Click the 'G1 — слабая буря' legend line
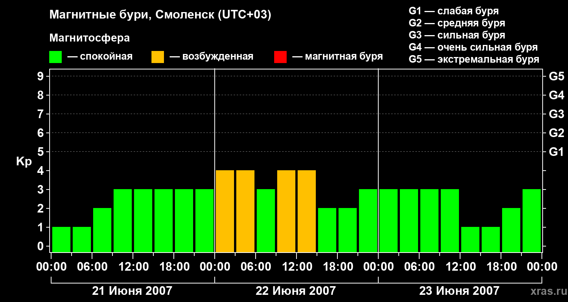 coord(454,11)
